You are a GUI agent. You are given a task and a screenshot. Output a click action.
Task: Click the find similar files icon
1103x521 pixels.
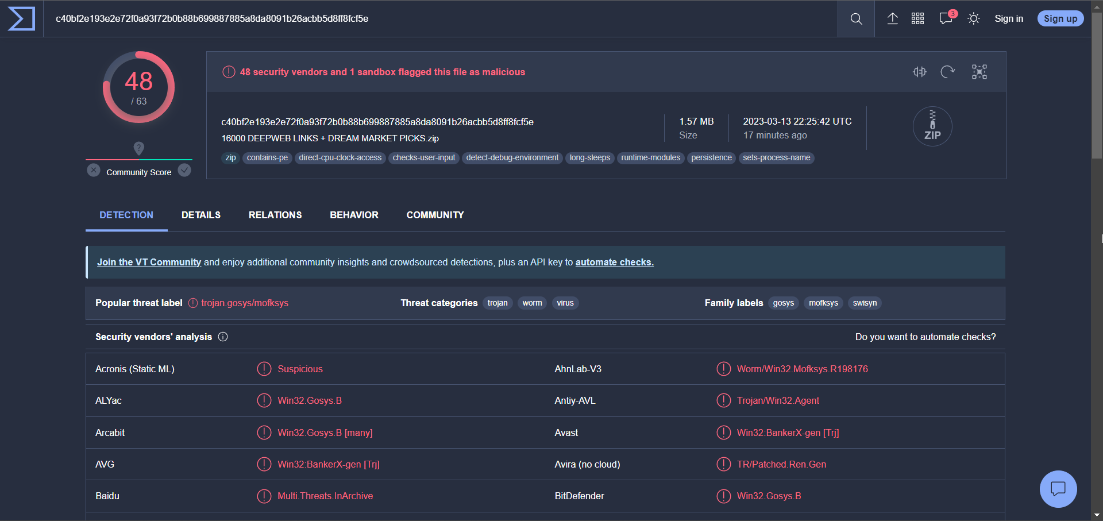[x=920, y=72]
